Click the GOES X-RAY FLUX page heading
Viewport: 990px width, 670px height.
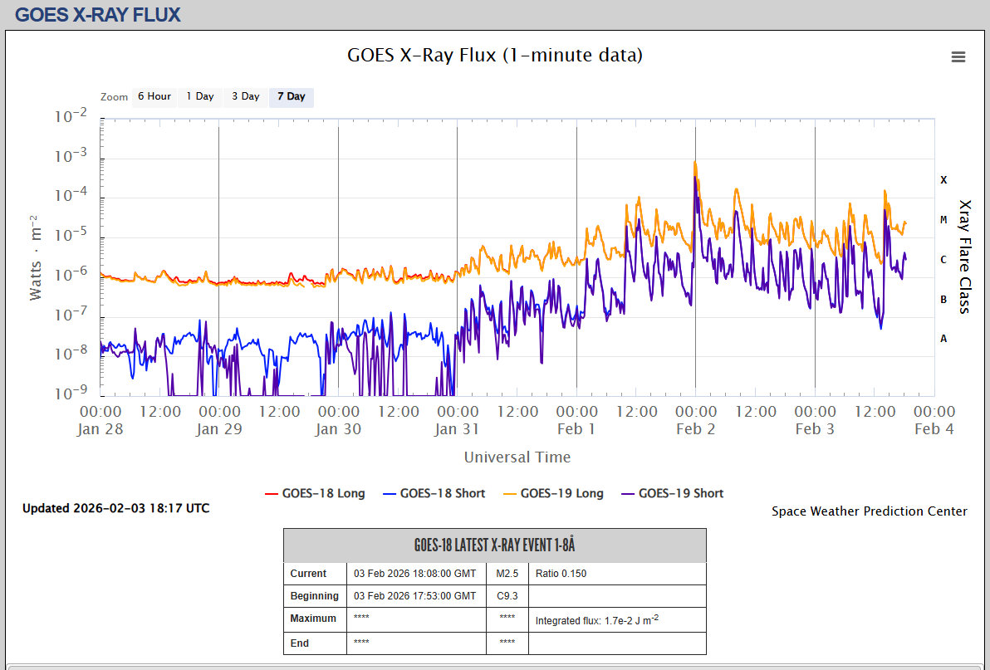click(x=97, y=14)
